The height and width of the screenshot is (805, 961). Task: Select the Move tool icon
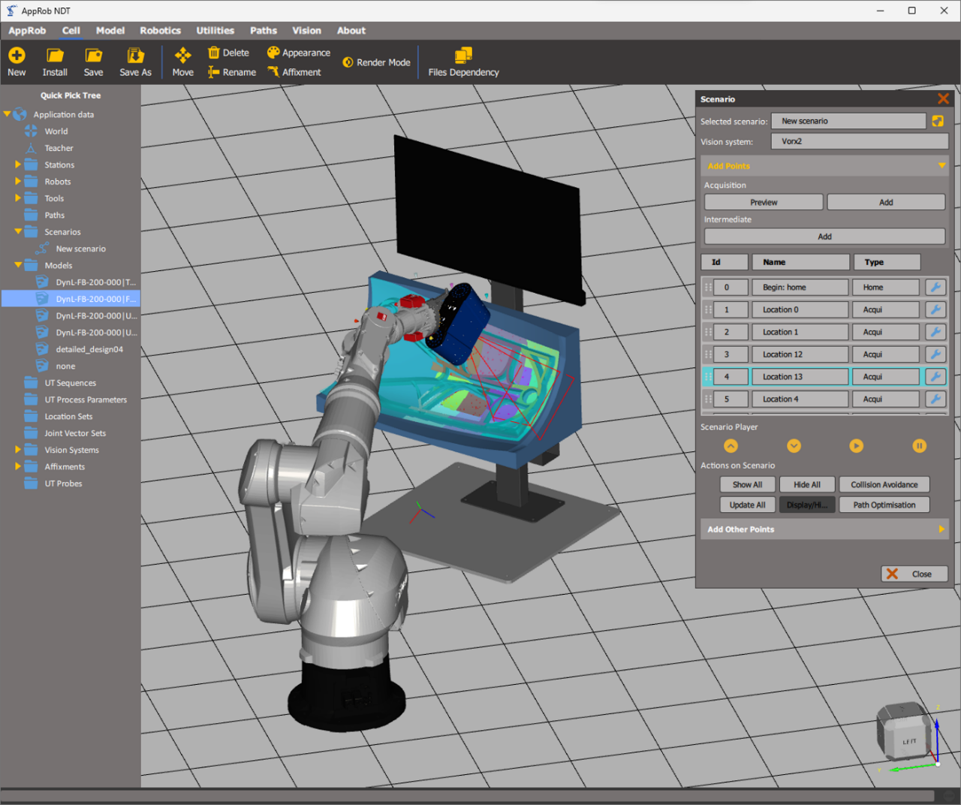pos(182,56)
